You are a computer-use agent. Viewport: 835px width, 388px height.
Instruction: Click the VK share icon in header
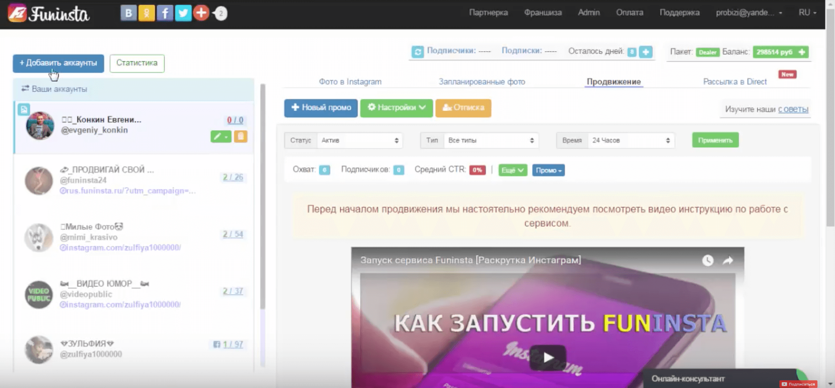[x=128, y=13]
